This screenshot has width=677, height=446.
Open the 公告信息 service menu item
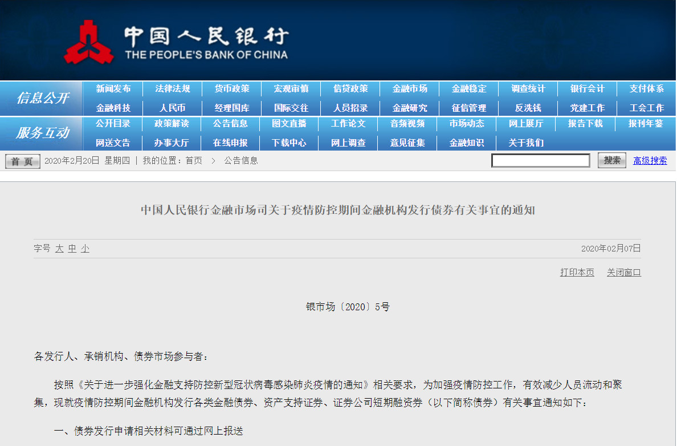[x=230, y=124]
